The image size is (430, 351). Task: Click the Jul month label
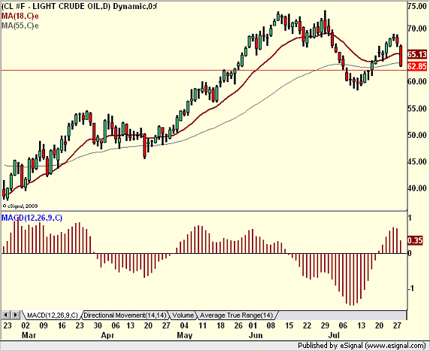(334, 335)
